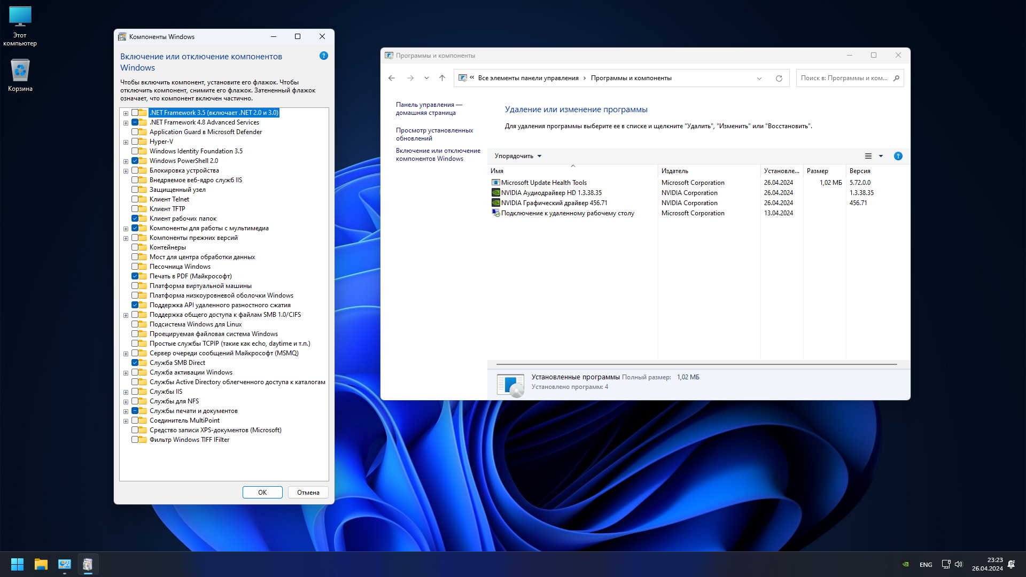The width and height of the screenshot is (1026, 577).
Task: Click the blue help icon in Programs toolbar
Action: 898,156
